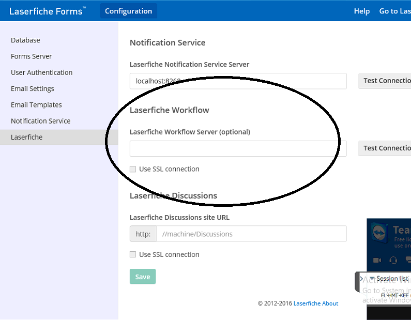The width and height of the screenshot is (411, 320).
Task: Open the Configuration tab in header
Action: coord(128,11)
